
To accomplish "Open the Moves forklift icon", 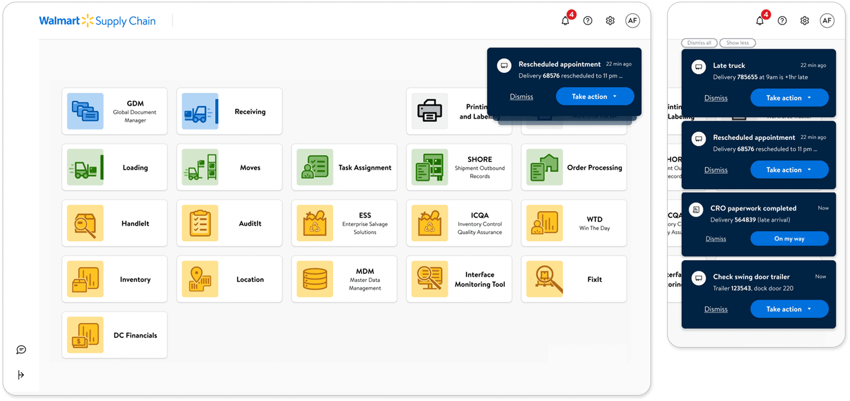I will pos(200,167).
